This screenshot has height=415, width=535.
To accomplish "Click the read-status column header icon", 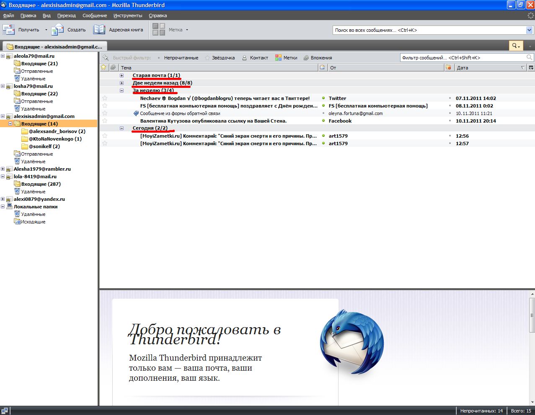I will click(323, 67).
